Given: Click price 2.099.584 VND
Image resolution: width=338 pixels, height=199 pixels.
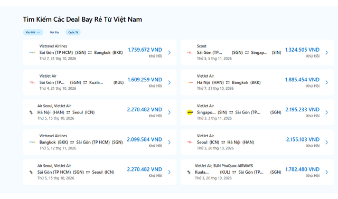Looking at the screenshot, I should click(x=144, y=139).
